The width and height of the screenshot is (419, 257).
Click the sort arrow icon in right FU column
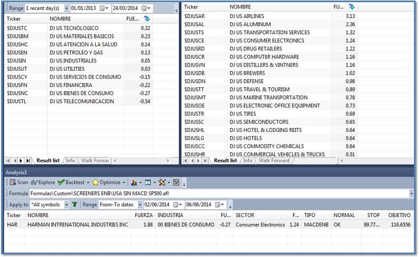(x=352, y=7)
